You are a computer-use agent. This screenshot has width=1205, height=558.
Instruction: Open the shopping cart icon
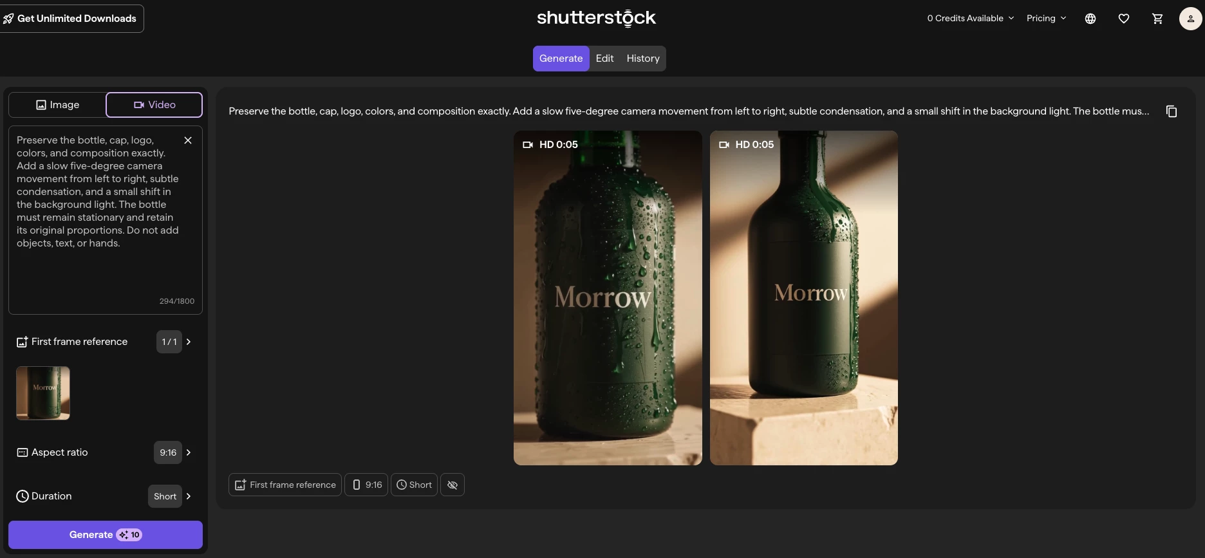(x=1157, y=19)
